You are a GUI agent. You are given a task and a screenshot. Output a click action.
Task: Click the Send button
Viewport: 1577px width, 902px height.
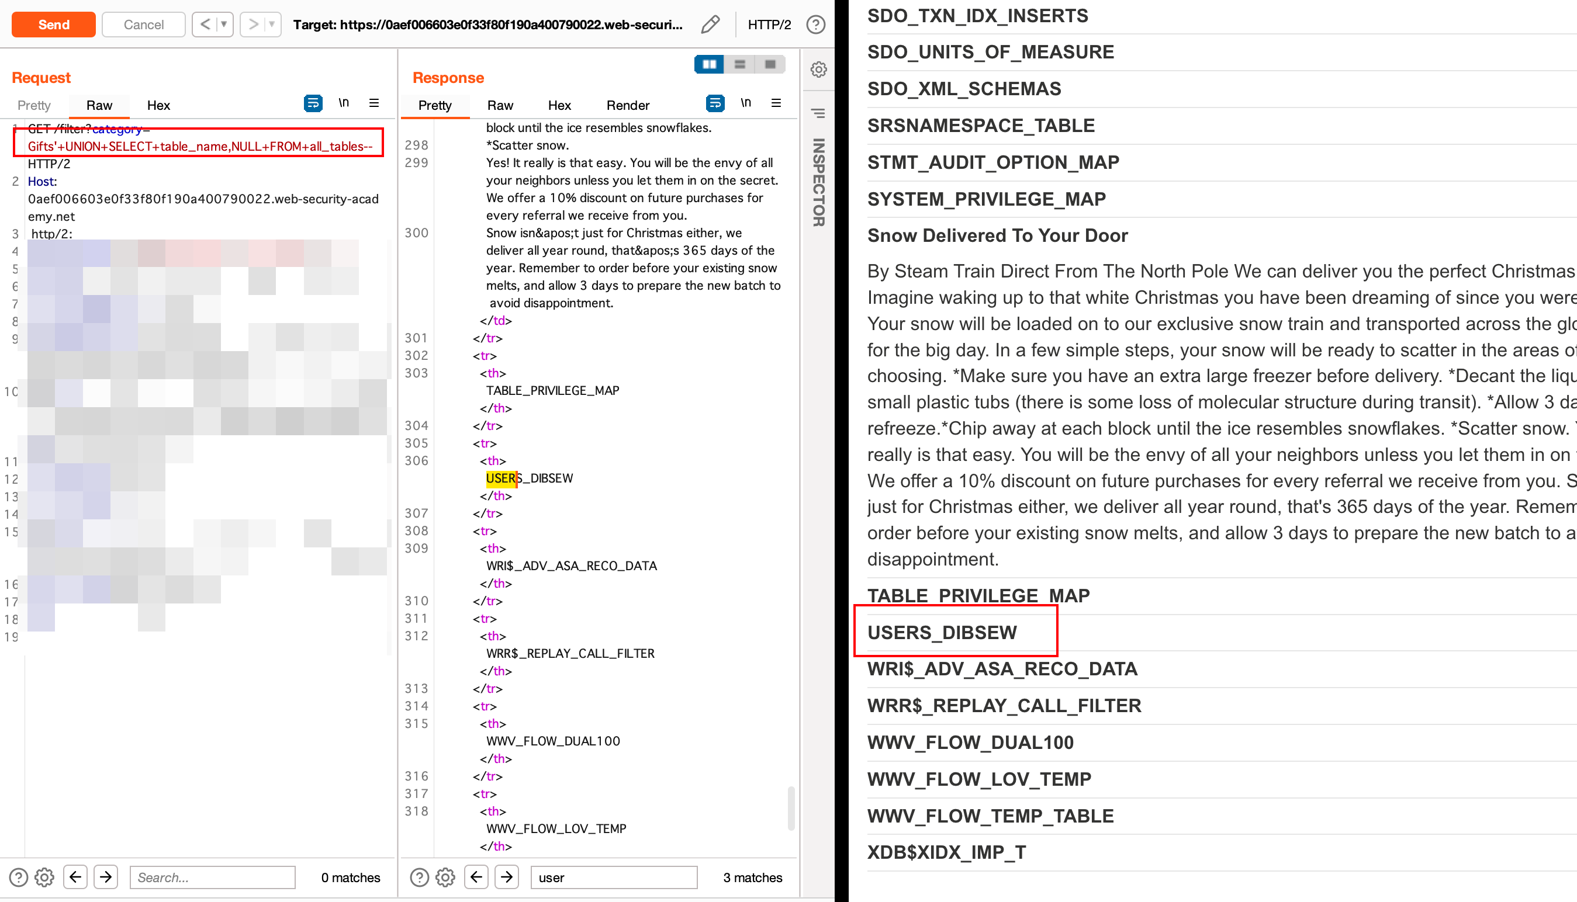pyautogui.click(x=53, y=24)
